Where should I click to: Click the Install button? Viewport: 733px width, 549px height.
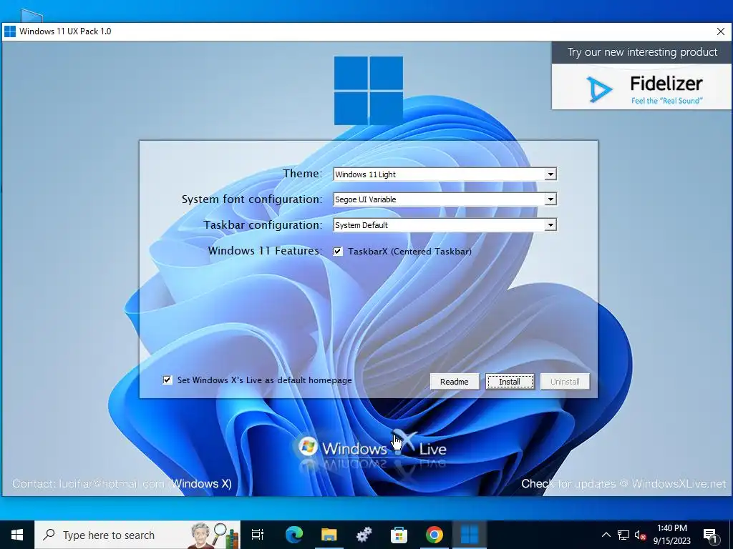pyautogui.click(x=510, y=382)
